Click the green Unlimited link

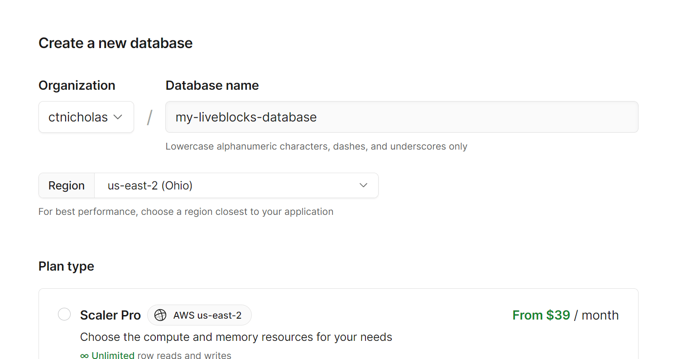112,355
